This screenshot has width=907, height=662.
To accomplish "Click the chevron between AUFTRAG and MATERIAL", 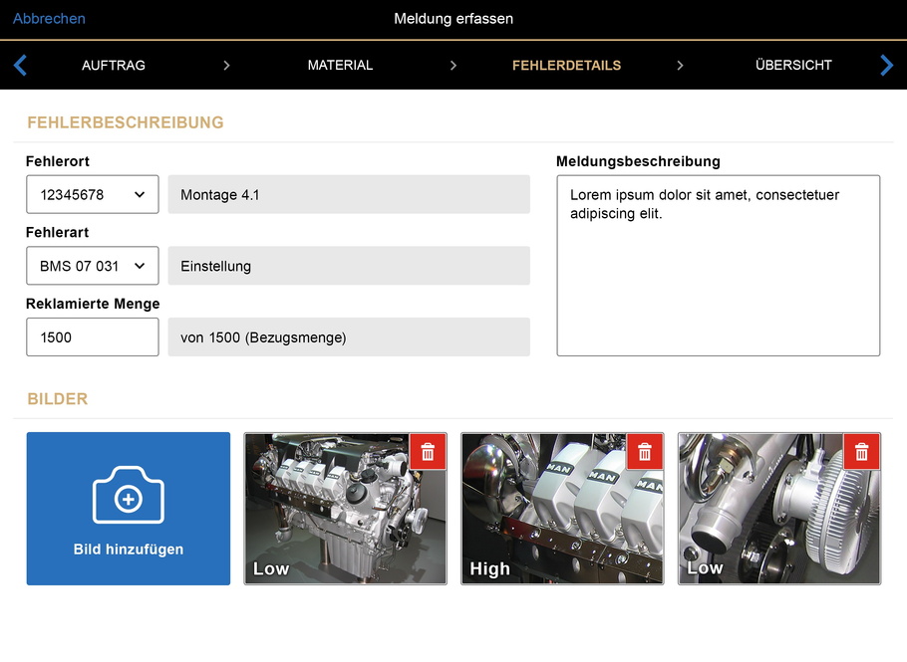I will point(227,66).
